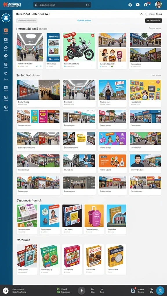
Task: Click the white circular icon at bottom bar's left end
Action: pos(6,290)
